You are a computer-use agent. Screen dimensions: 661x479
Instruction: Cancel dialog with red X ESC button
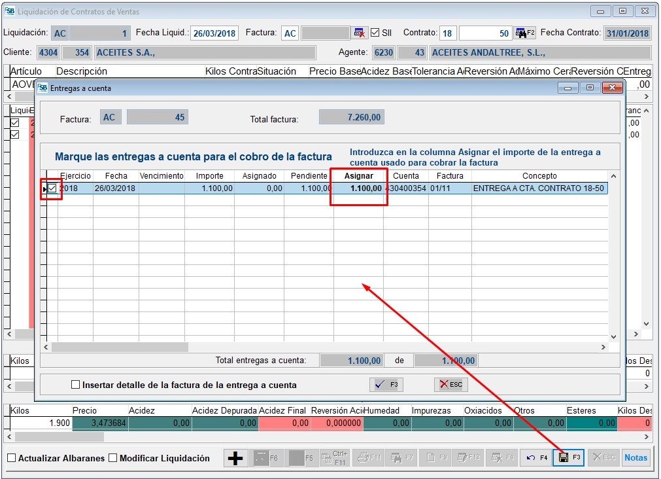(x=451, y=385)
